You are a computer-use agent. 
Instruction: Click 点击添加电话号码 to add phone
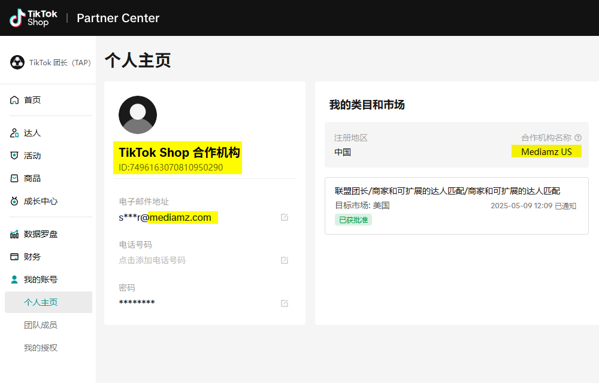coord(152,260)
